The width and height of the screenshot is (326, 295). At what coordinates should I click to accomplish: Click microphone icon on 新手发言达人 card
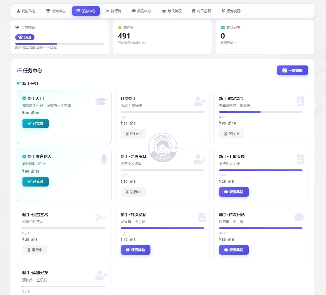104,159
